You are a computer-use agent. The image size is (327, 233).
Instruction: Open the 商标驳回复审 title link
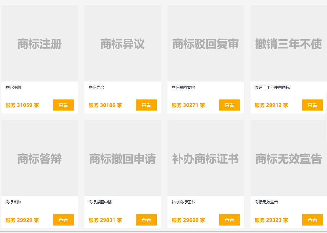coord(183,87)
